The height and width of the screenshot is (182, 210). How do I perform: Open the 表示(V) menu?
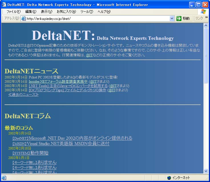tap(47, 12)
